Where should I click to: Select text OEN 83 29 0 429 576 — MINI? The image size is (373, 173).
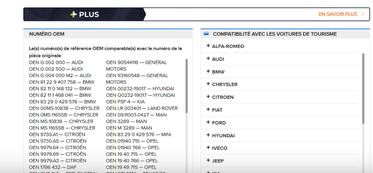point(139,134)
